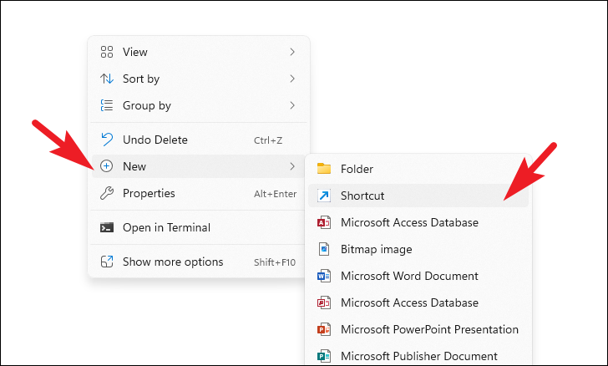Click the View grid icon
Screen dimensions: 608x366
coord(106,52)
